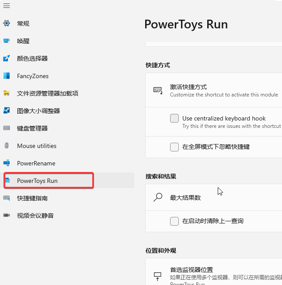The image size is (282, 285).
Task: Click 'Try this if there are issues' description
Action: click(x=232, y=126)
